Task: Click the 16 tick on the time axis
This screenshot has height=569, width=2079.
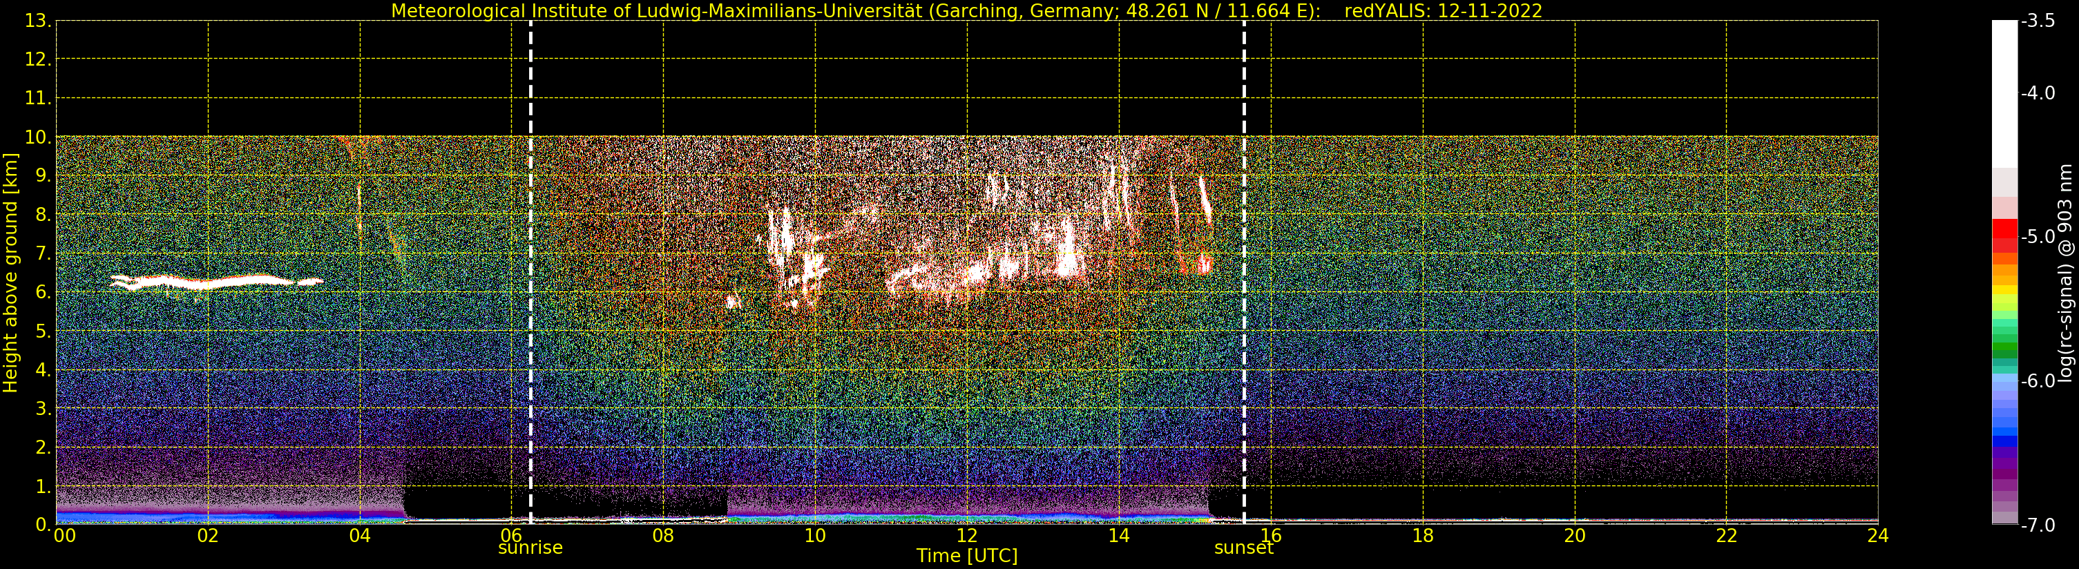Action: 1271,537
